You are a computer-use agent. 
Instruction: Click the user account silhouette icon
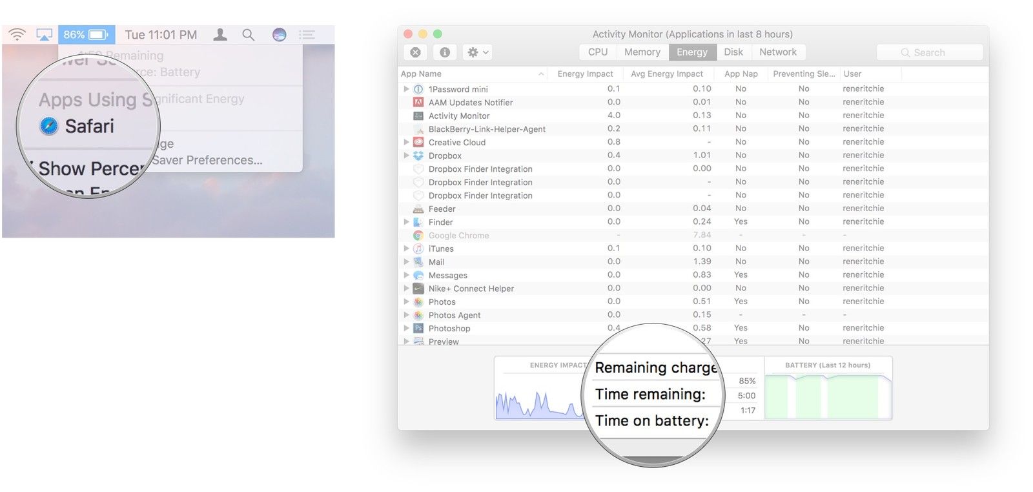pyautogui.click(x=220, y=35)
